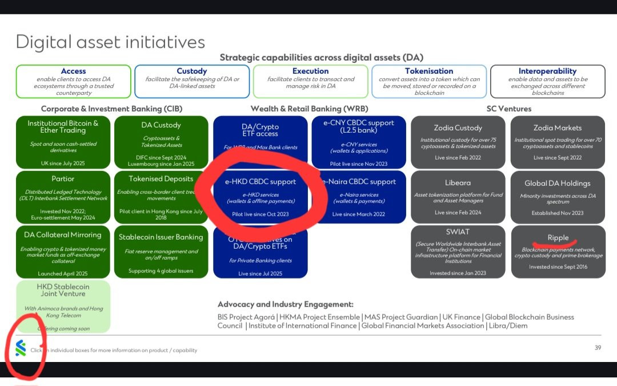Click the Global Financial Markets Association text
Viewport: 617px width, 386px height.
click(x=423, y=326)
